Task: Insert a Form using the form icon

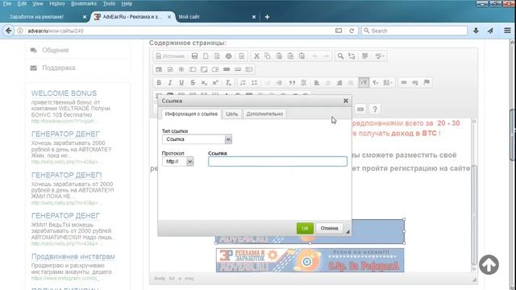Action: point(159,69)
